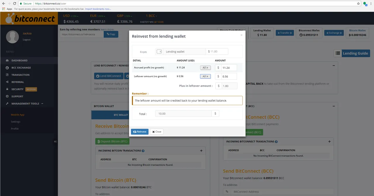This screenshot has height=196, width=374.
Task: Click the list icon beside Lending Guide
Action: point(338,53)
